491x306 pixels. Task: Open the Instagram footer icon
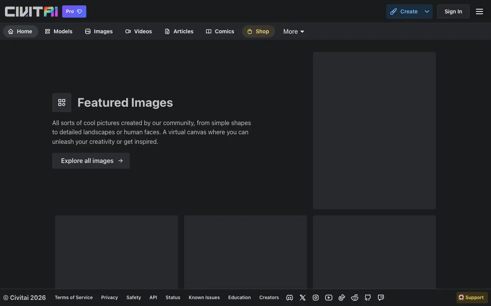[x=316, y=298]
